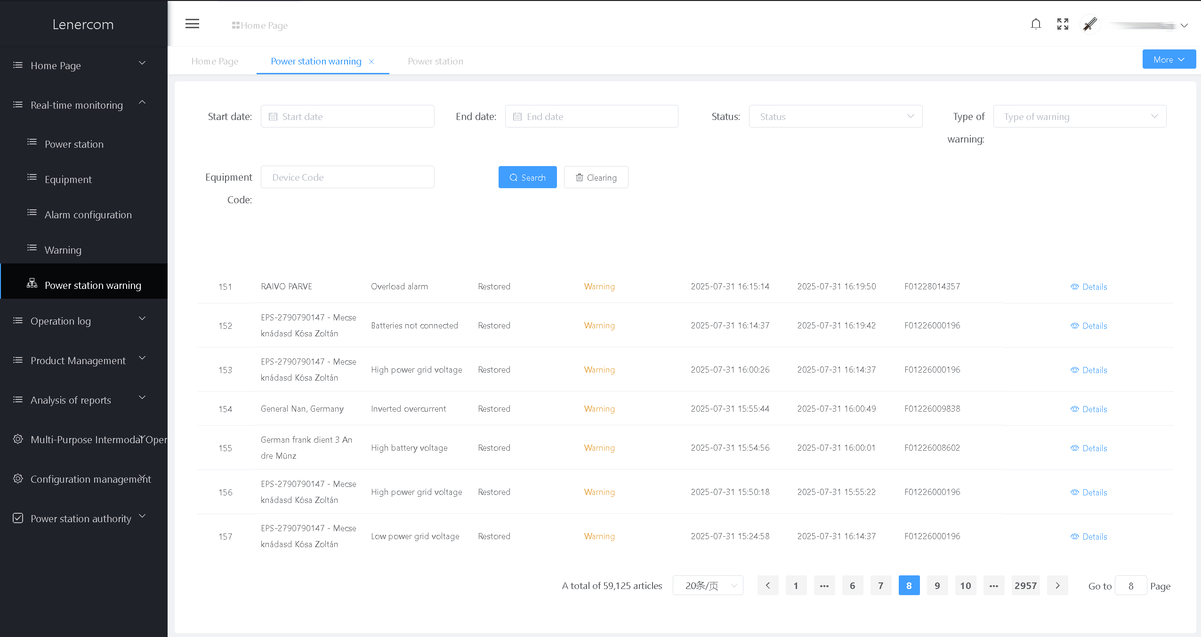View Details eye for row 151

pyautogui.click(x=1074, y=287)
